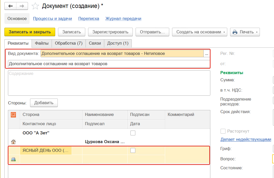The width and height of the screenshot is (274, 178).
Task: Expand the Печать dropdown arrow
Action: 257,32
